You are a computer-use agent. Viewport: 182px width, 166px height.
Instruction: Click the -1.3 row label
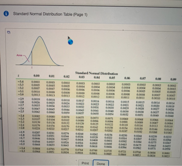22,151
